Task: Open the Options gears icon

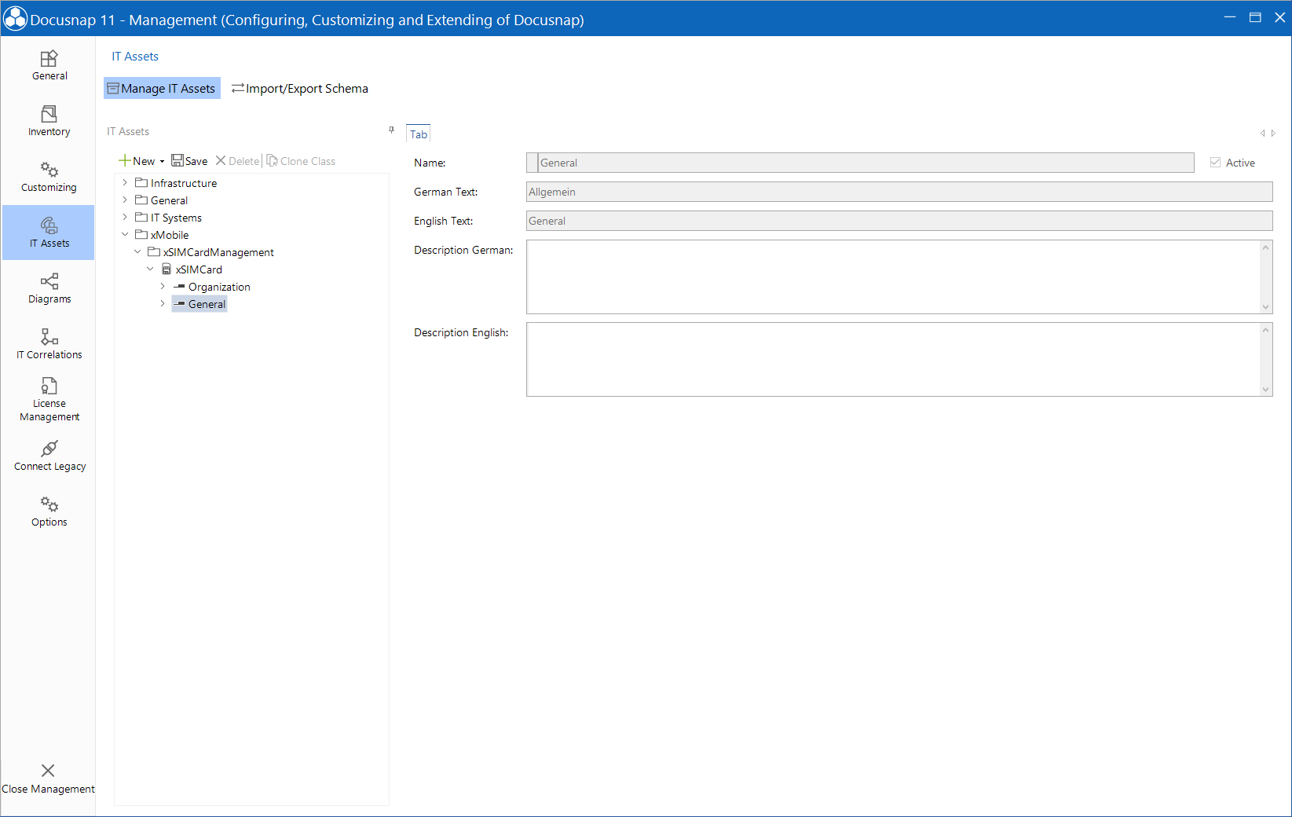Action: click(49, 510)
